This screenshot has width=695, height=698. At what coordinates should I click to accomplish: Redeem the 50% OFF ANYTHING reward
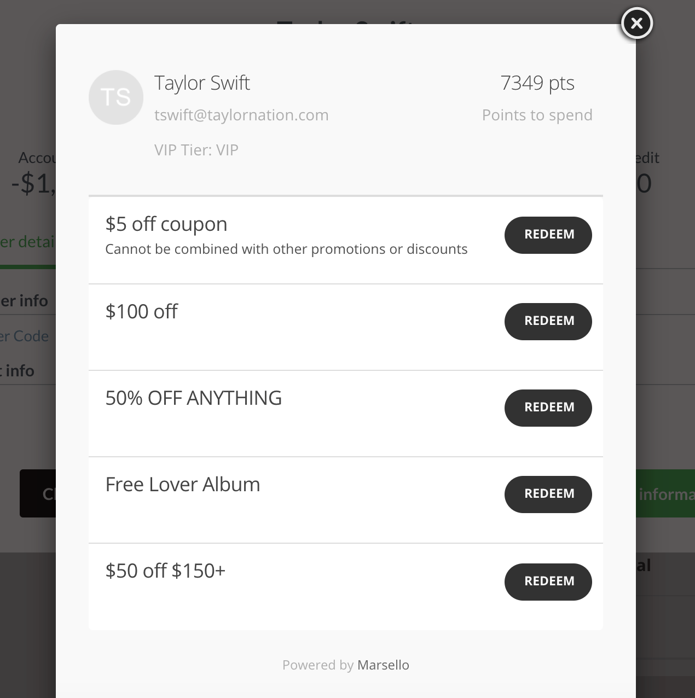(x=548, y=408)
